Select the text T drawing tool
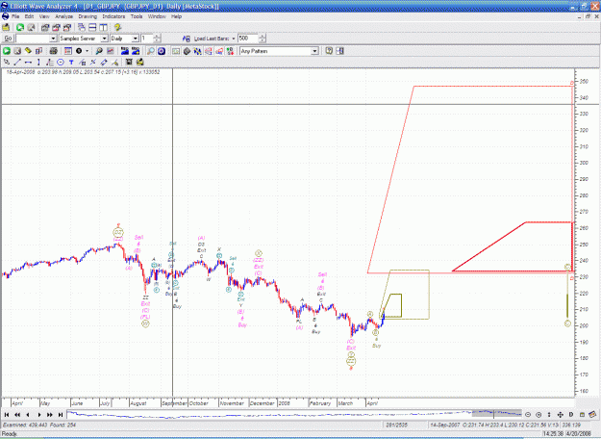601x439 pixels. pyautogui.click(x=71, y=63)
